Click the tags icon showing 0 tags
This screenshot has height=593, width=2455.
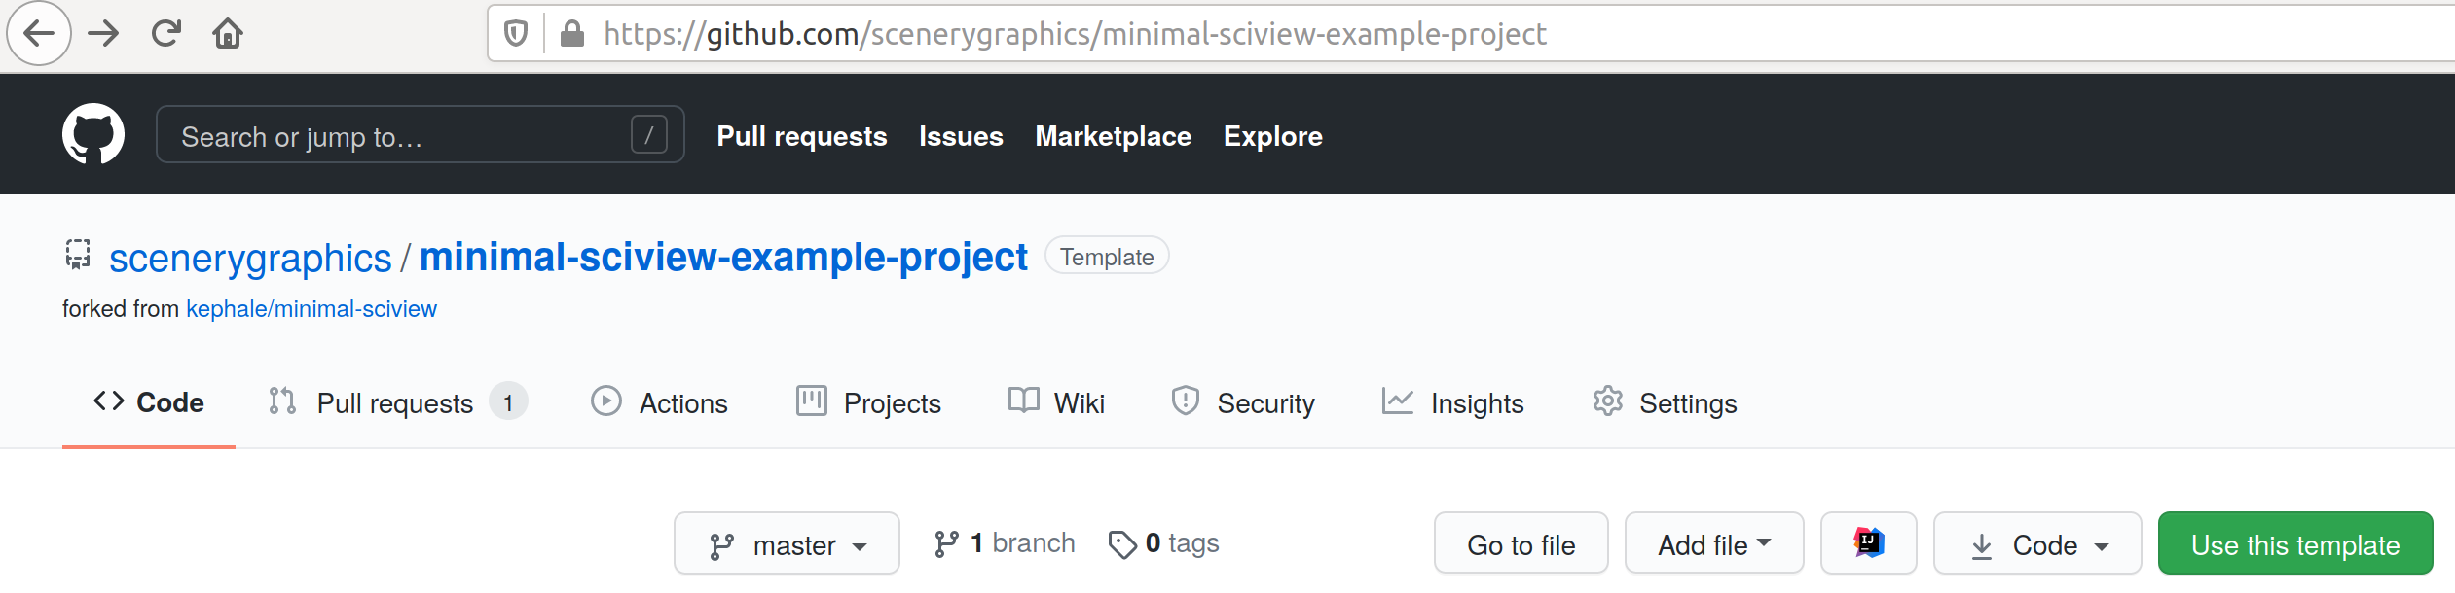[1122, 544]
